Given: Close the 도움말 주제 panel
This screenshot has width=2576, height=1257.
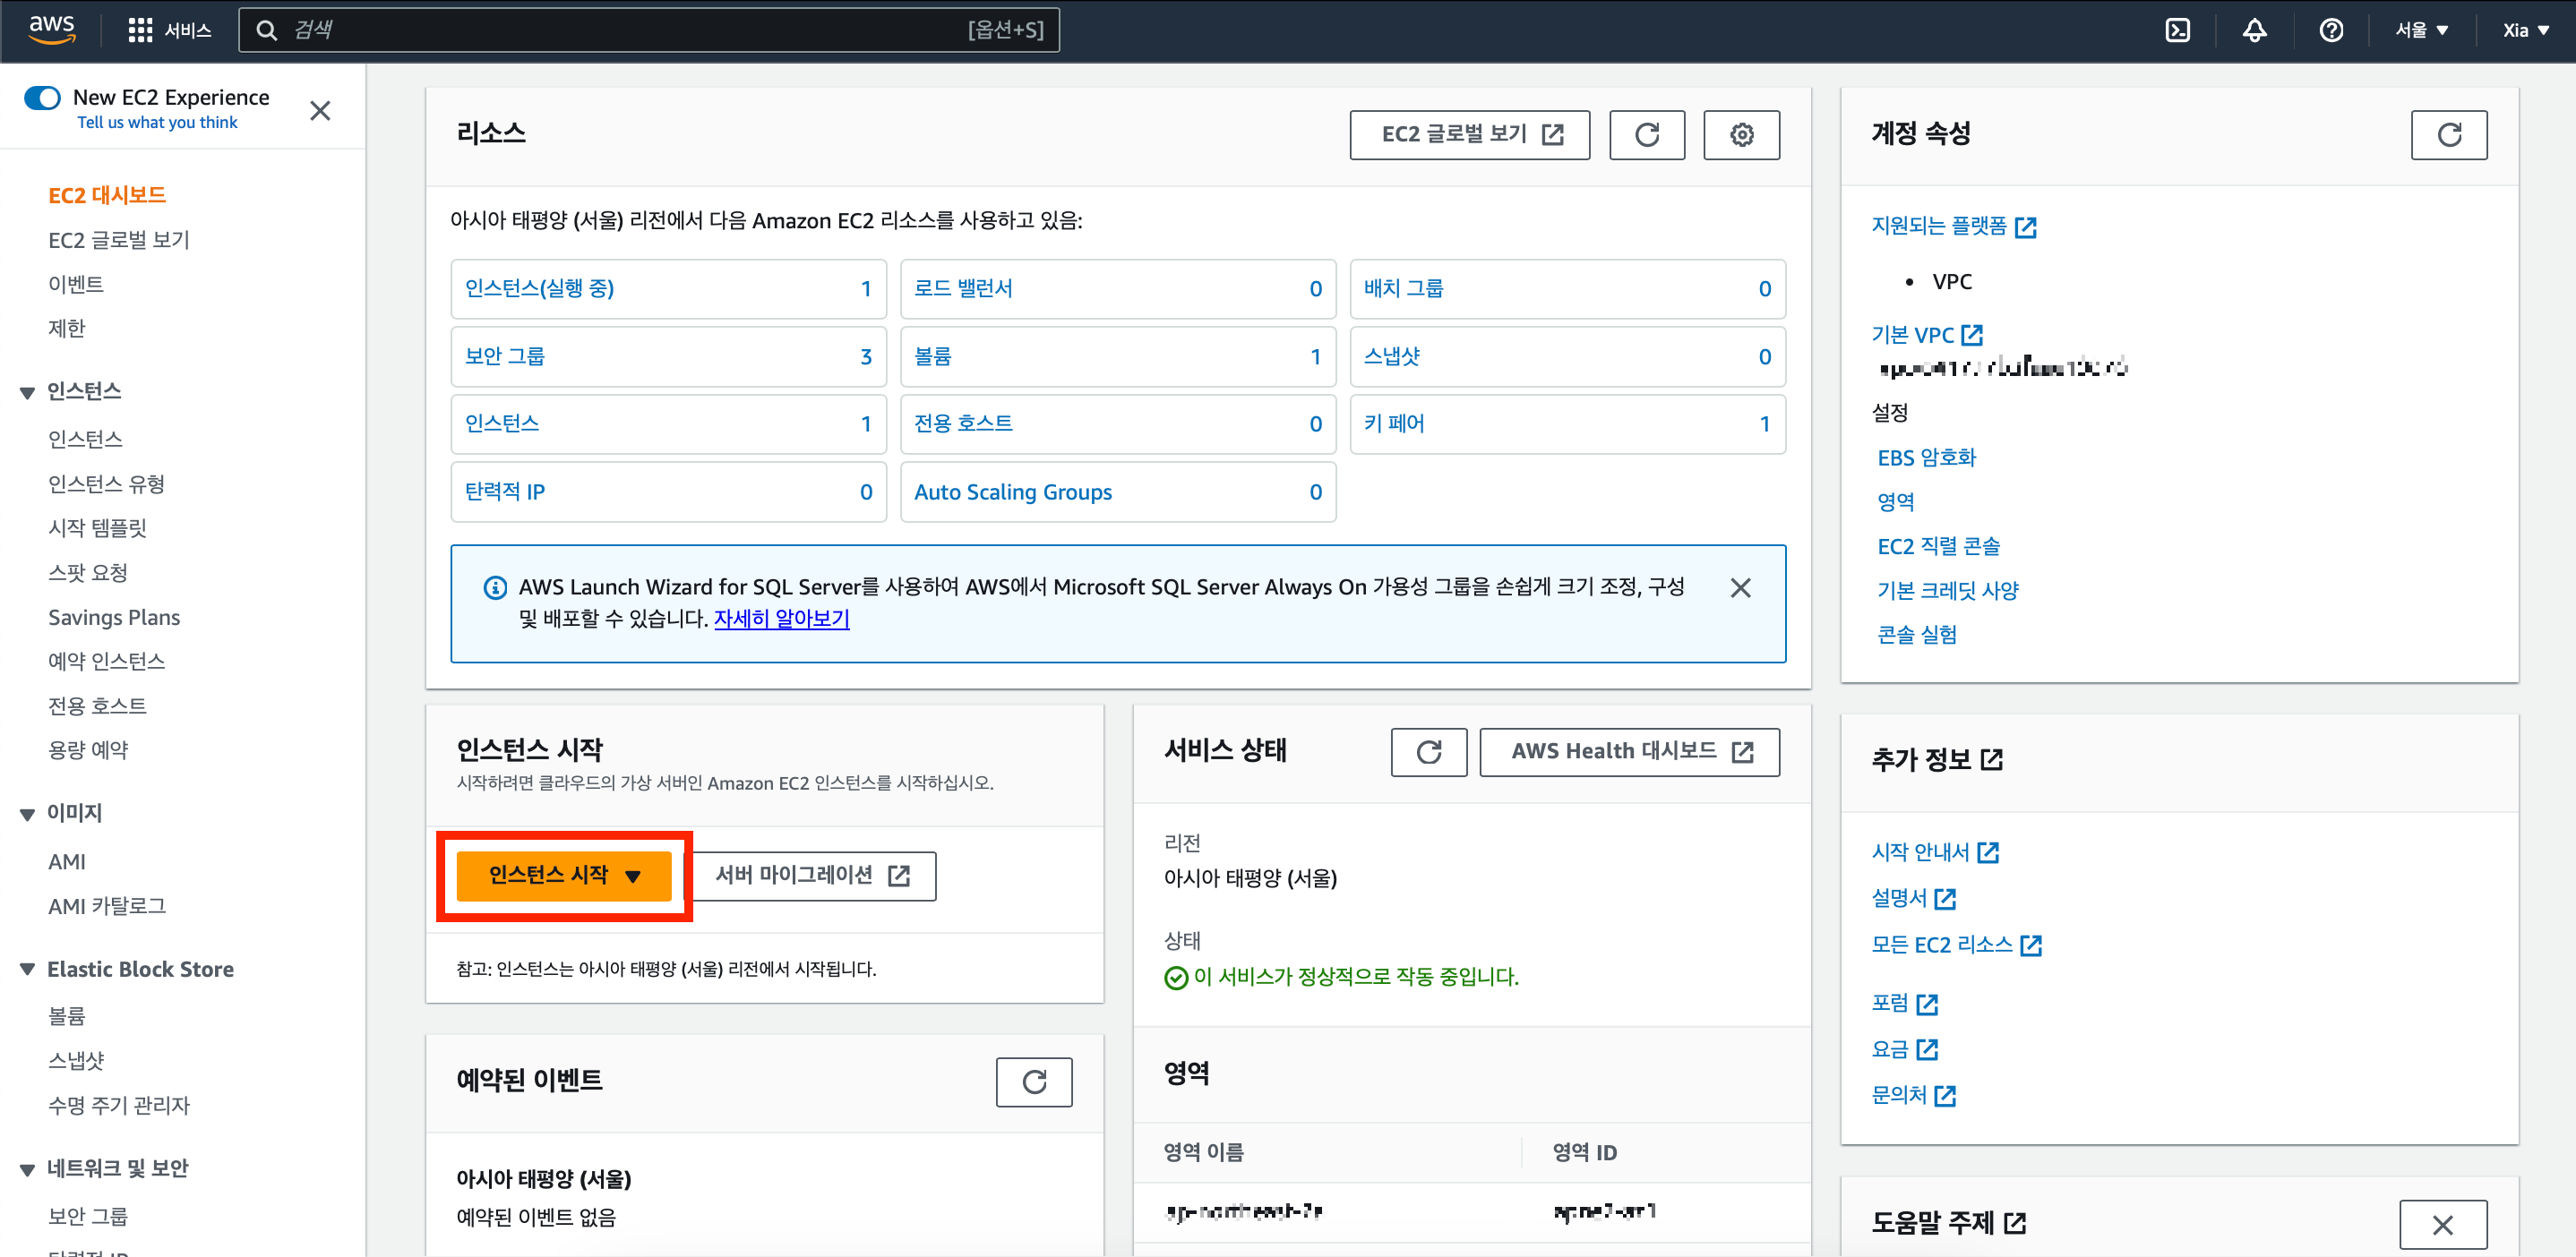Looking at the screenshot, I should (2442, 1225).
